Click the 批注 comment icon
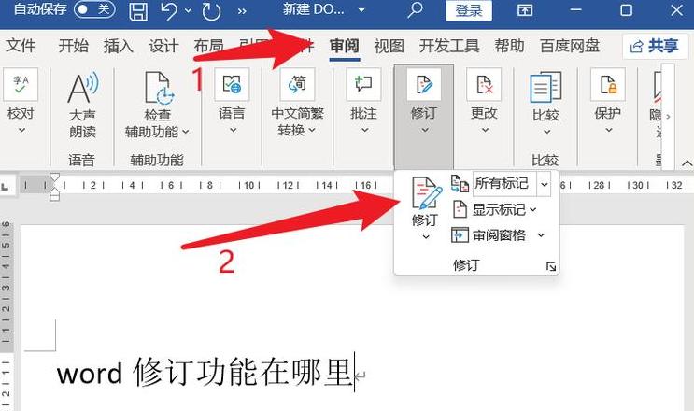The width and height of the screenshot is (694, 411). click(x=363, y=84)
